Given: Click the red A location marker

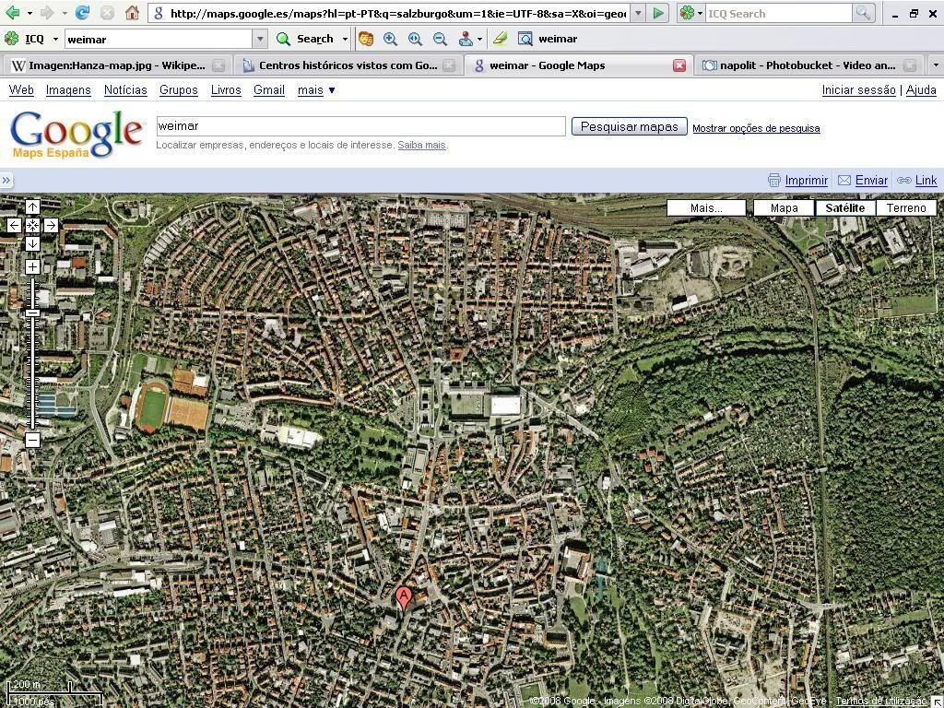Looking at the screenshot, I should pyautogui.click(x=403, y=598).
